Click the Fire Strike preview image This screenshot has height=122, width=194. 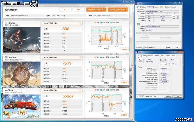click(22, 40)
